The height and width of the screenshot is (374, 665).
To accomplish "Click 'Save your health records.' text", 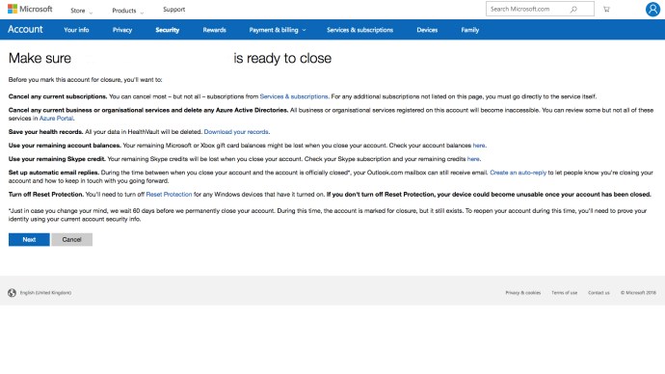I will pos(46,132).
